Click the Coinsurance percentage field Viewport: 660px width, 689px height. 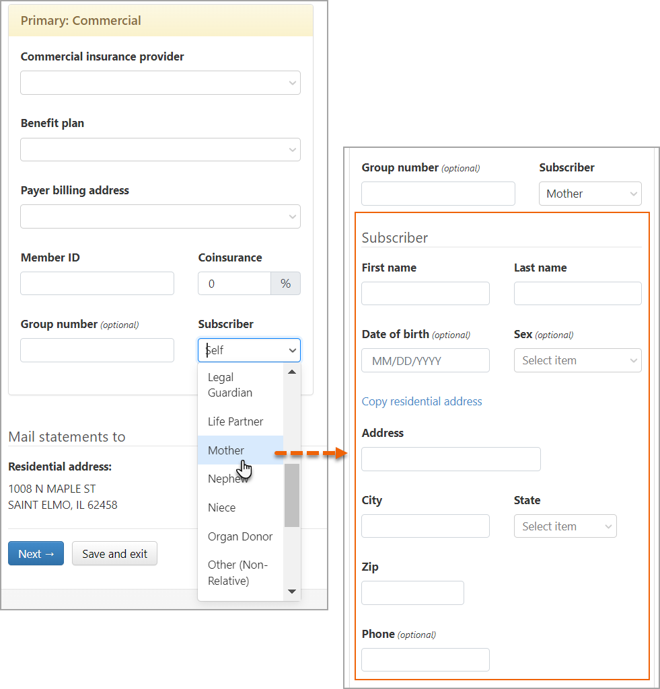click(x=234, y=283)
